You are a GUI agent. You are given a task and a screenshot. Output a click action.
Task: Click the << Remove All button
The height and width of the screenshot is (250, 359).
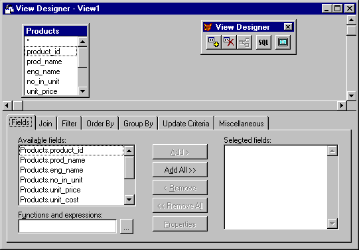(x=180, y=206)
